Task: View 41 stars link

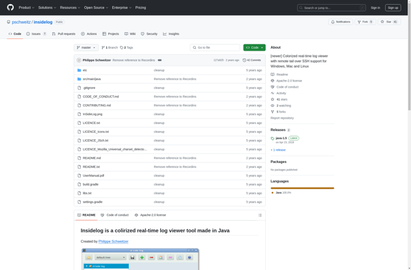Action: click(x=279, y=99)
